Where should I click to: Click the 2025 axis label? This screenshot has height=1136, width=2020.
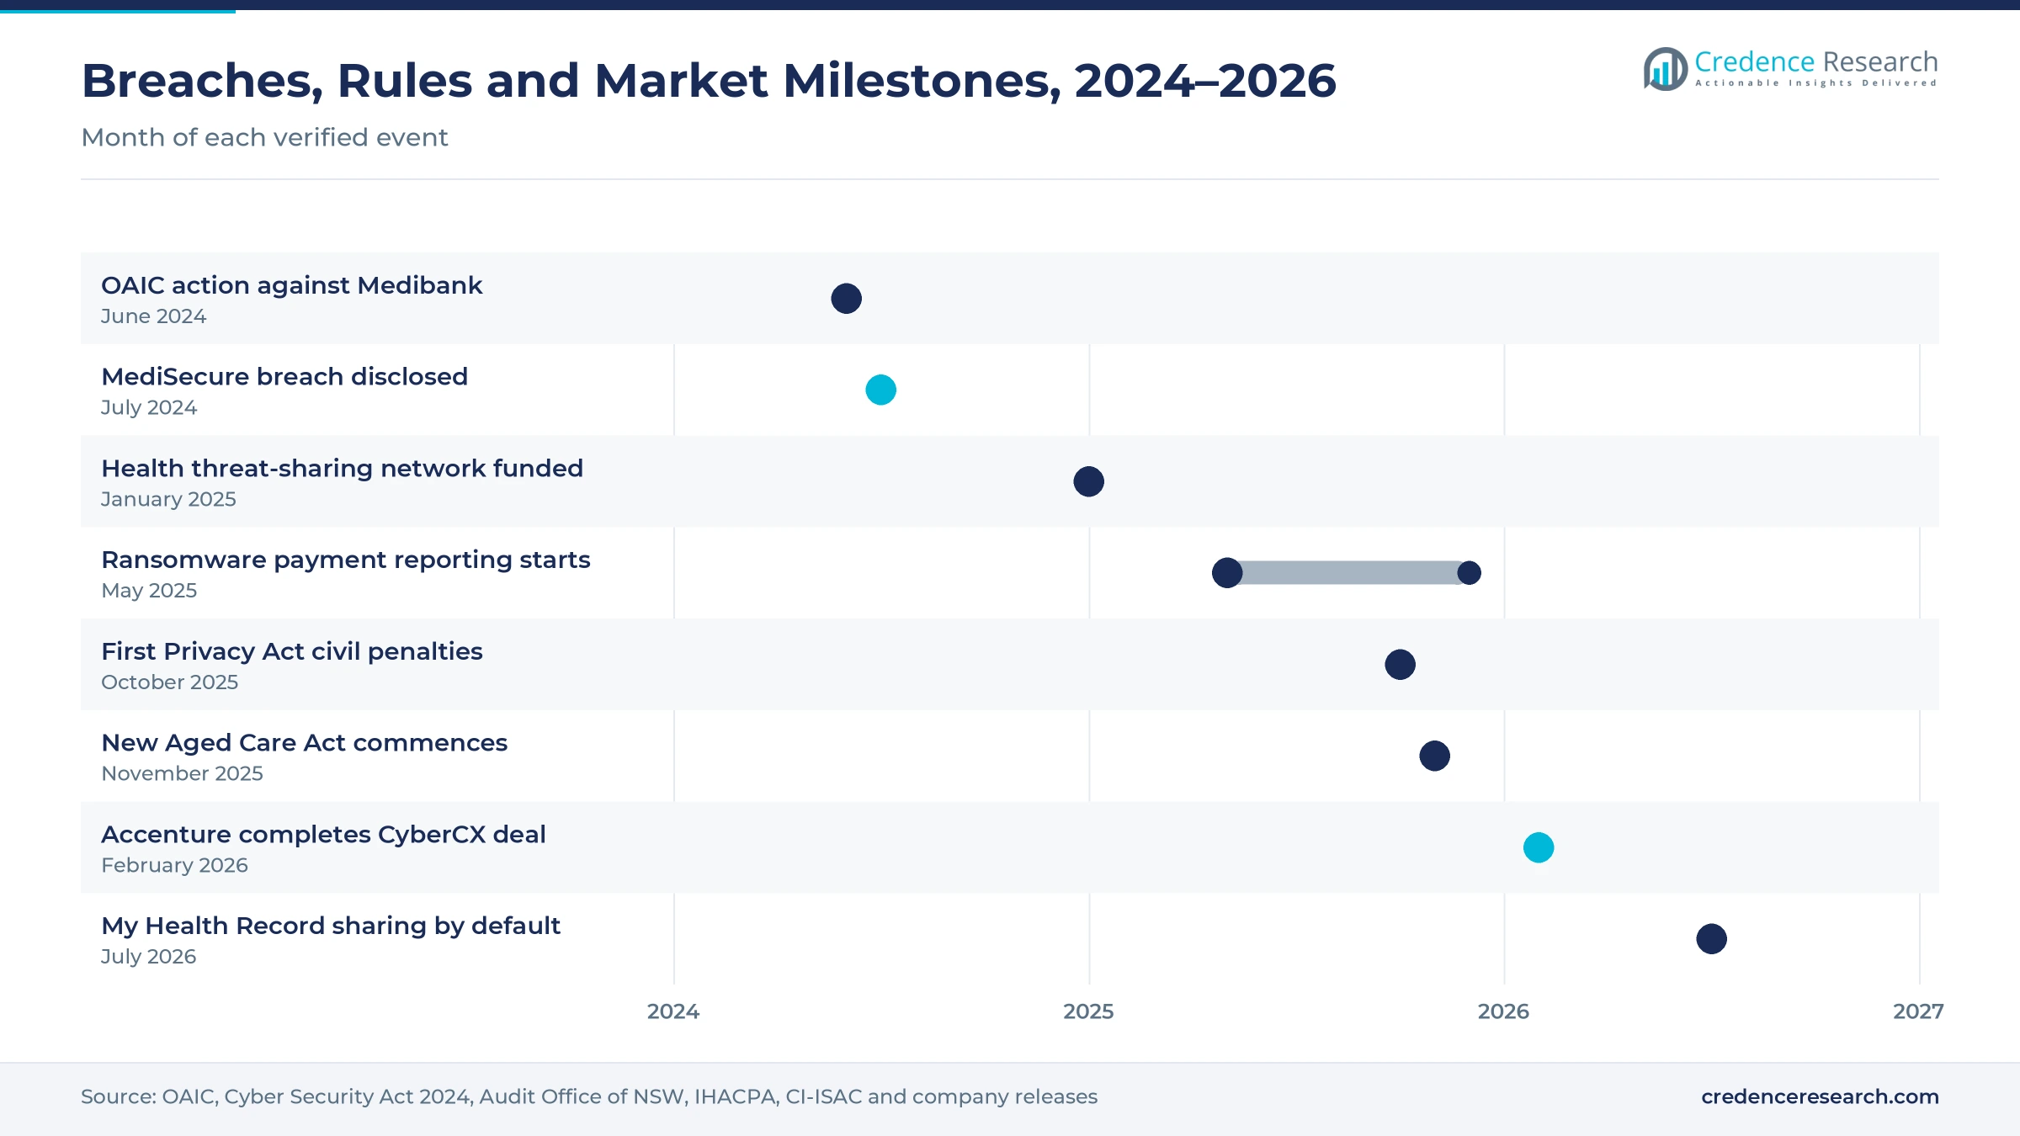click(1088, 1011)
